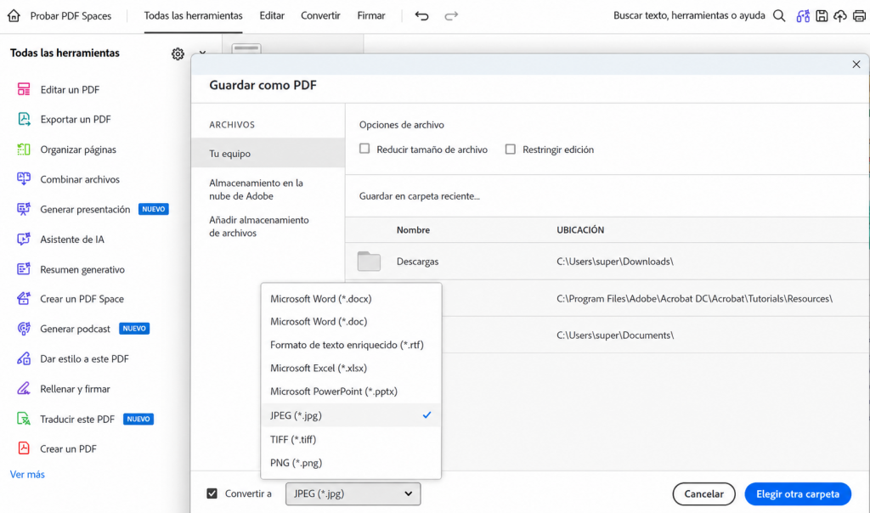Select the C:\Users\super\Documents\ row
The width and height of the screenshot is (870, 513).
(x=615, y=335)
